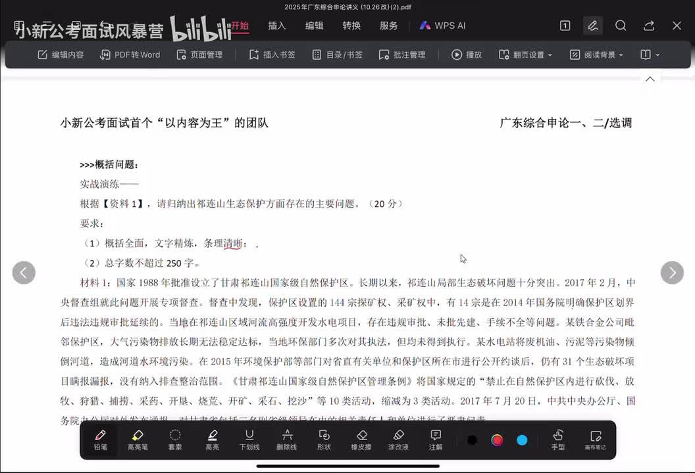Click the text "材料 1:"

(x=95, y=282)
